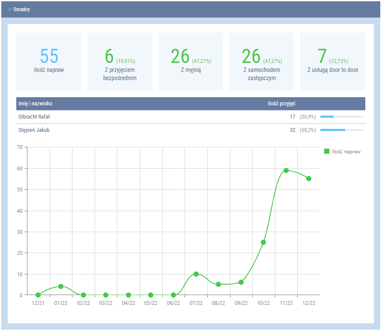Select the Z przyjęciem bezpośrednim card
Viewport: 382px width, 331px height.
[x=120, y=61]
